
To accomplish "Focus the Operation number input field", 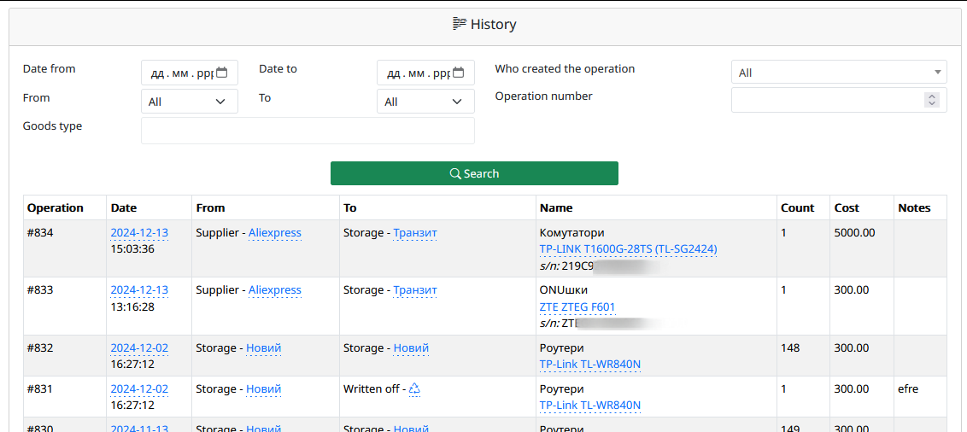I will point(839,100).
